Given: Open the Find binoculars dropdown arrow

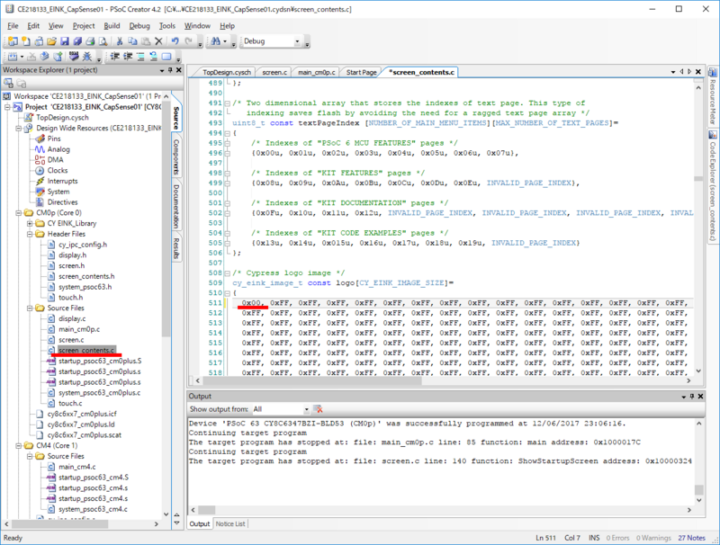Looking at the screenshot, I should click(225, 41).
